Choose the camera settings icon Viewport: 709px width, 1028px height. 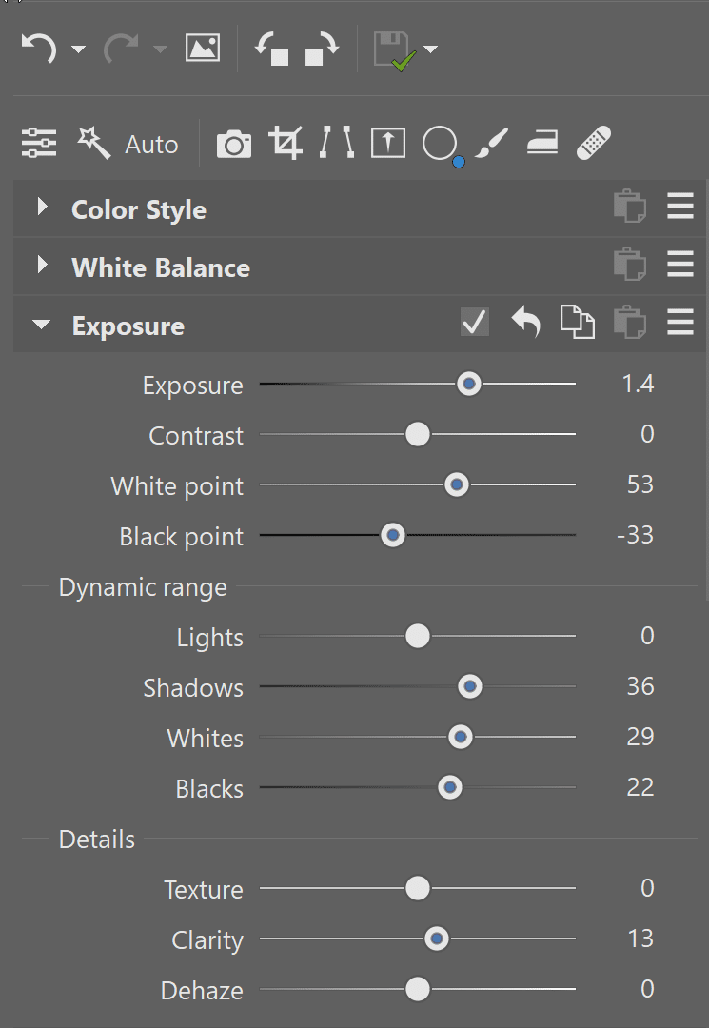(234, 145)
